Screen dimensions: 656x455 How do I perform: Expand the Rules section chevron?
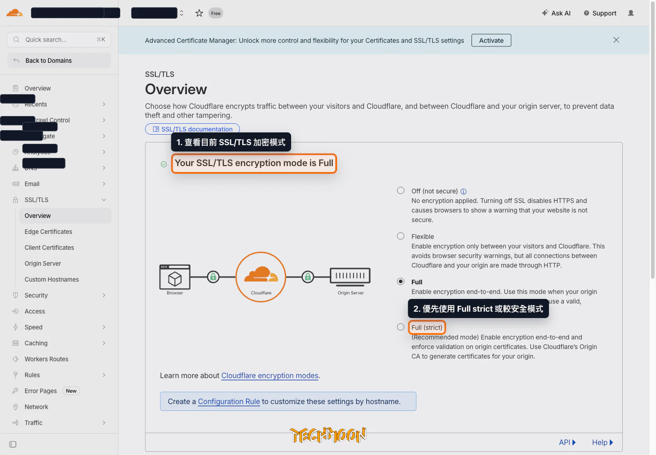pos(104,375)
